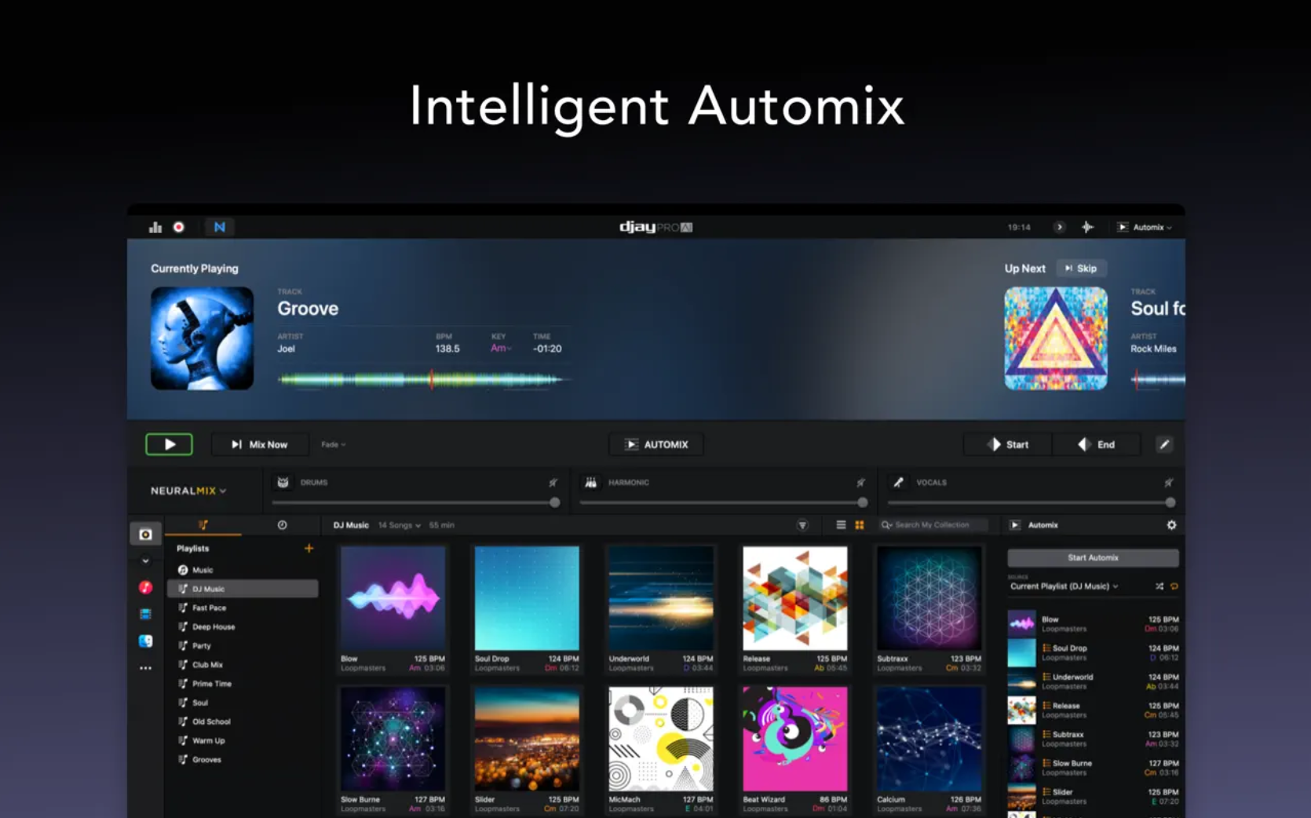Click the Soul Drop queue handle icon

click(1046, 648)
